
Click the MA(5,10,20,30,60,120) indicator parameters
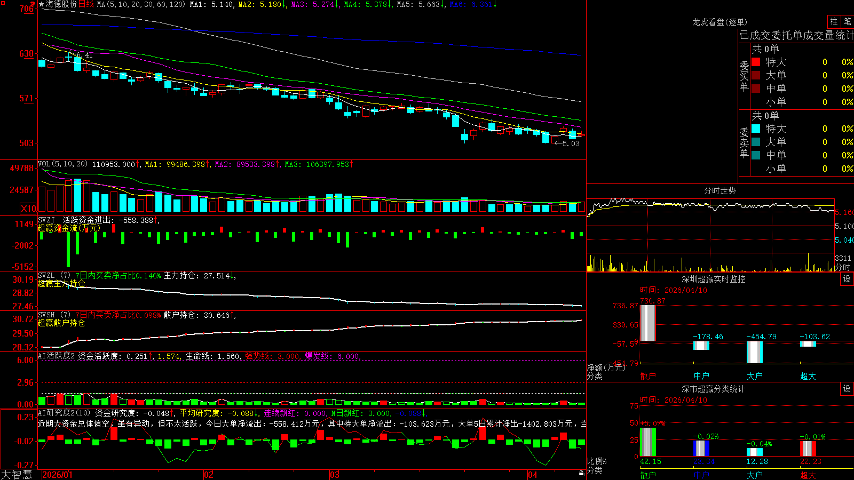(x=141, y=4)
